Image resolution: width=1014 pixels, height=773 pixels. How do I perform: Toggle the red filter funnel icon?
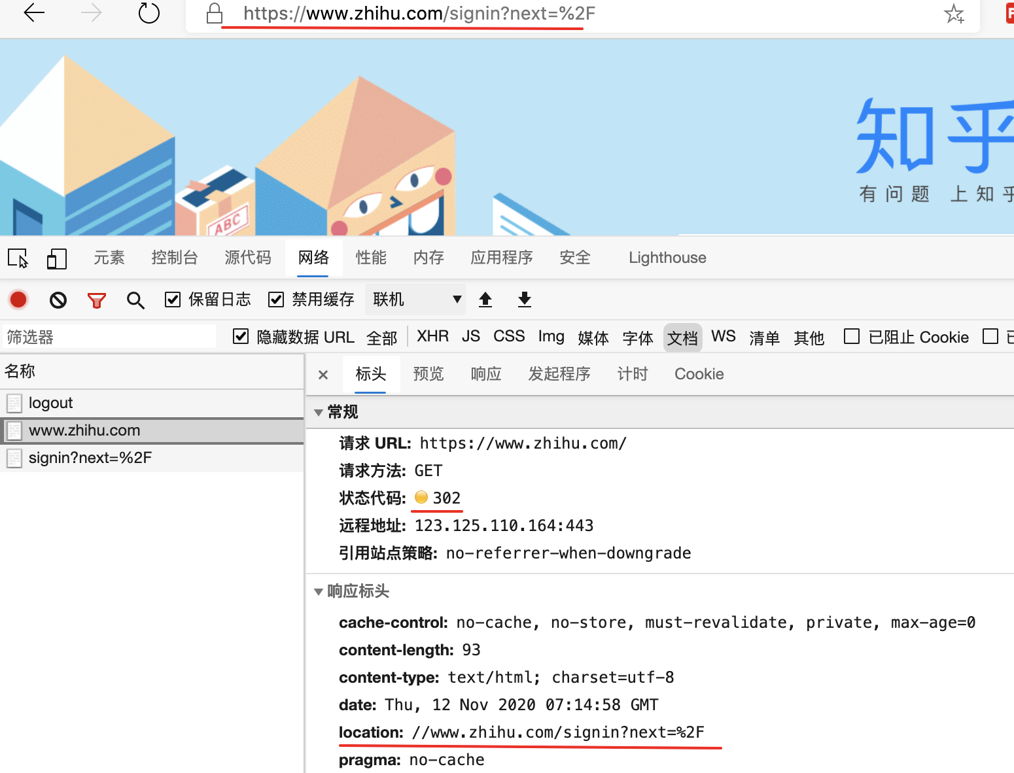pos(97,300)
